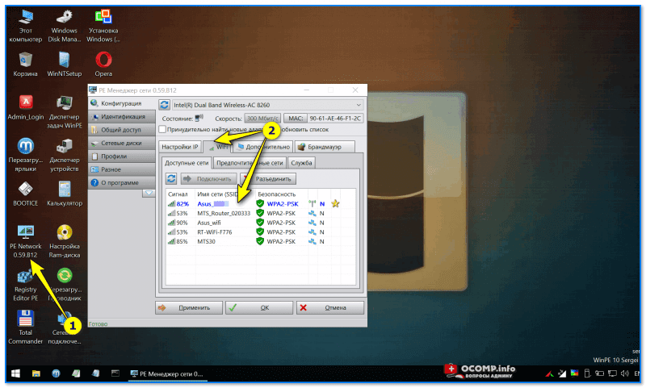Viewport: 646px width, 388px height.
Task: Open Registry Editor PE desktop icon
Action: [x=26, y=284]
